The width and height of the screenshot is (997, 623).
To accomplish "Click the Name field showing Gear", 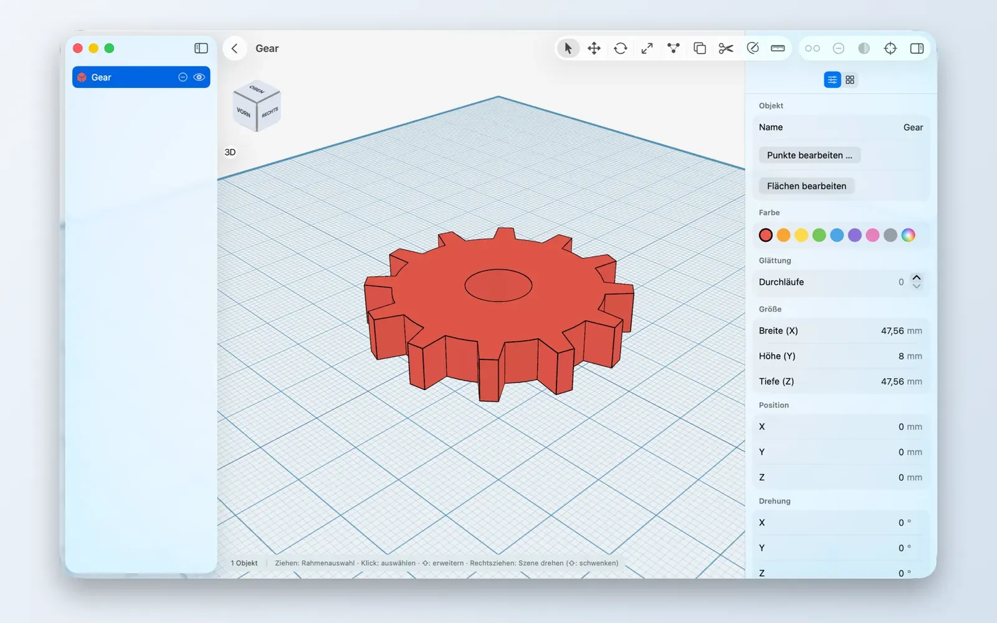I will point(841,127).
